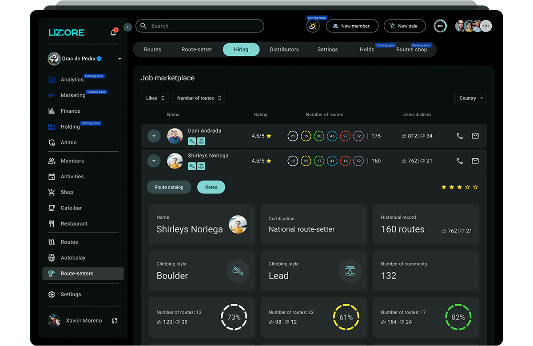Go to Members page
Viewport: 533px width, 346px height.
(x=72, y=161)
